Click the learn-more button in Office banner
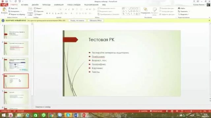This screenshot has height=118, width=211. [x=77, y=21]
